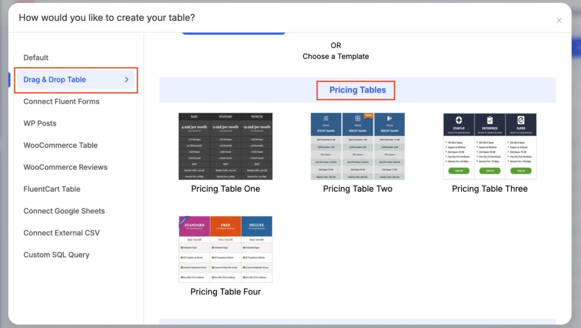Select Connect External CSV option

[61, 233]
